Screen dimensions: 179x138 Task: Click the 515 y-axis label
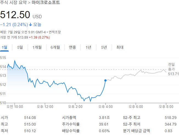pyautogui.click(x=3, y=58)
